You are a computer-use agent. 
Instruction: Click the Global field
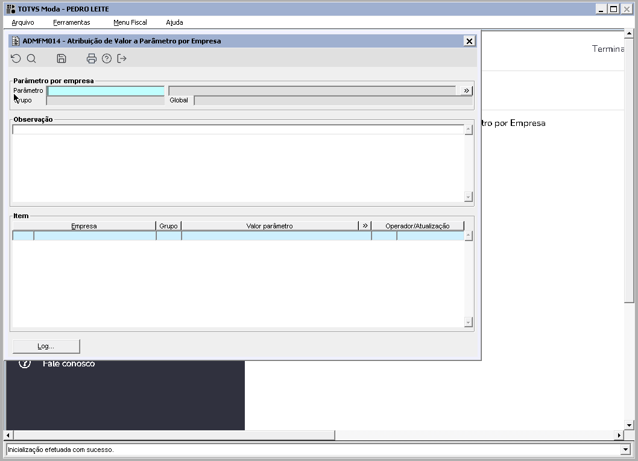[x=333, y=101]
